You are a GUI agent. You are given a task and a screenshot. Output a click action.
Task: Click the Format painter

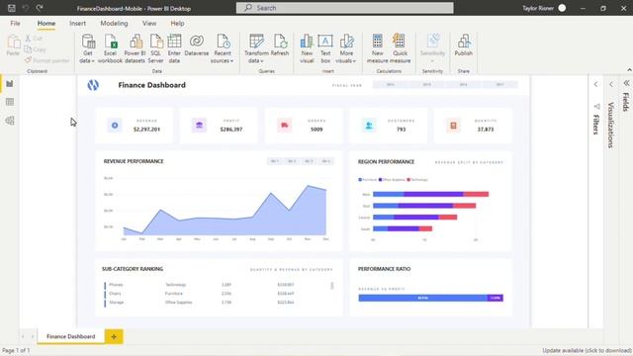coord(46,60)
